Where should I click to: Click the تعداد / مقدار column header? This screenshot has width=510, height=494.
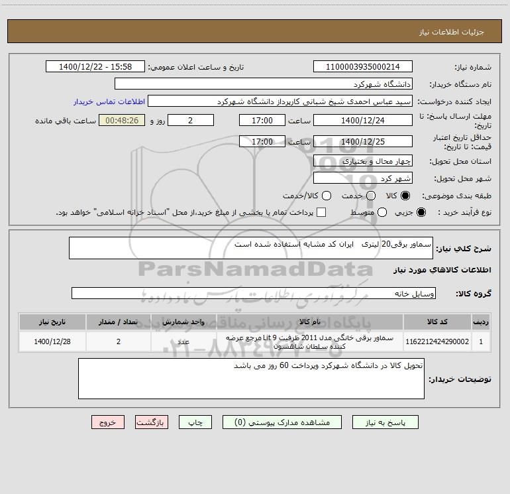(x=119, y=322)
